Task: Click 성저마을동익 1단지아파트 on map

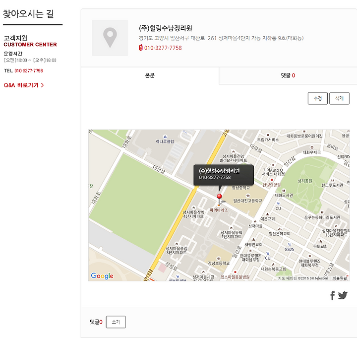Action: pos(232,234)
